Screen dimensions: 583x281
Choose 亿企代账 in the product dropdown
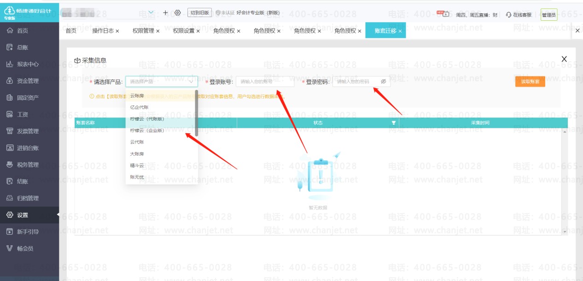[x=140, y=107]
